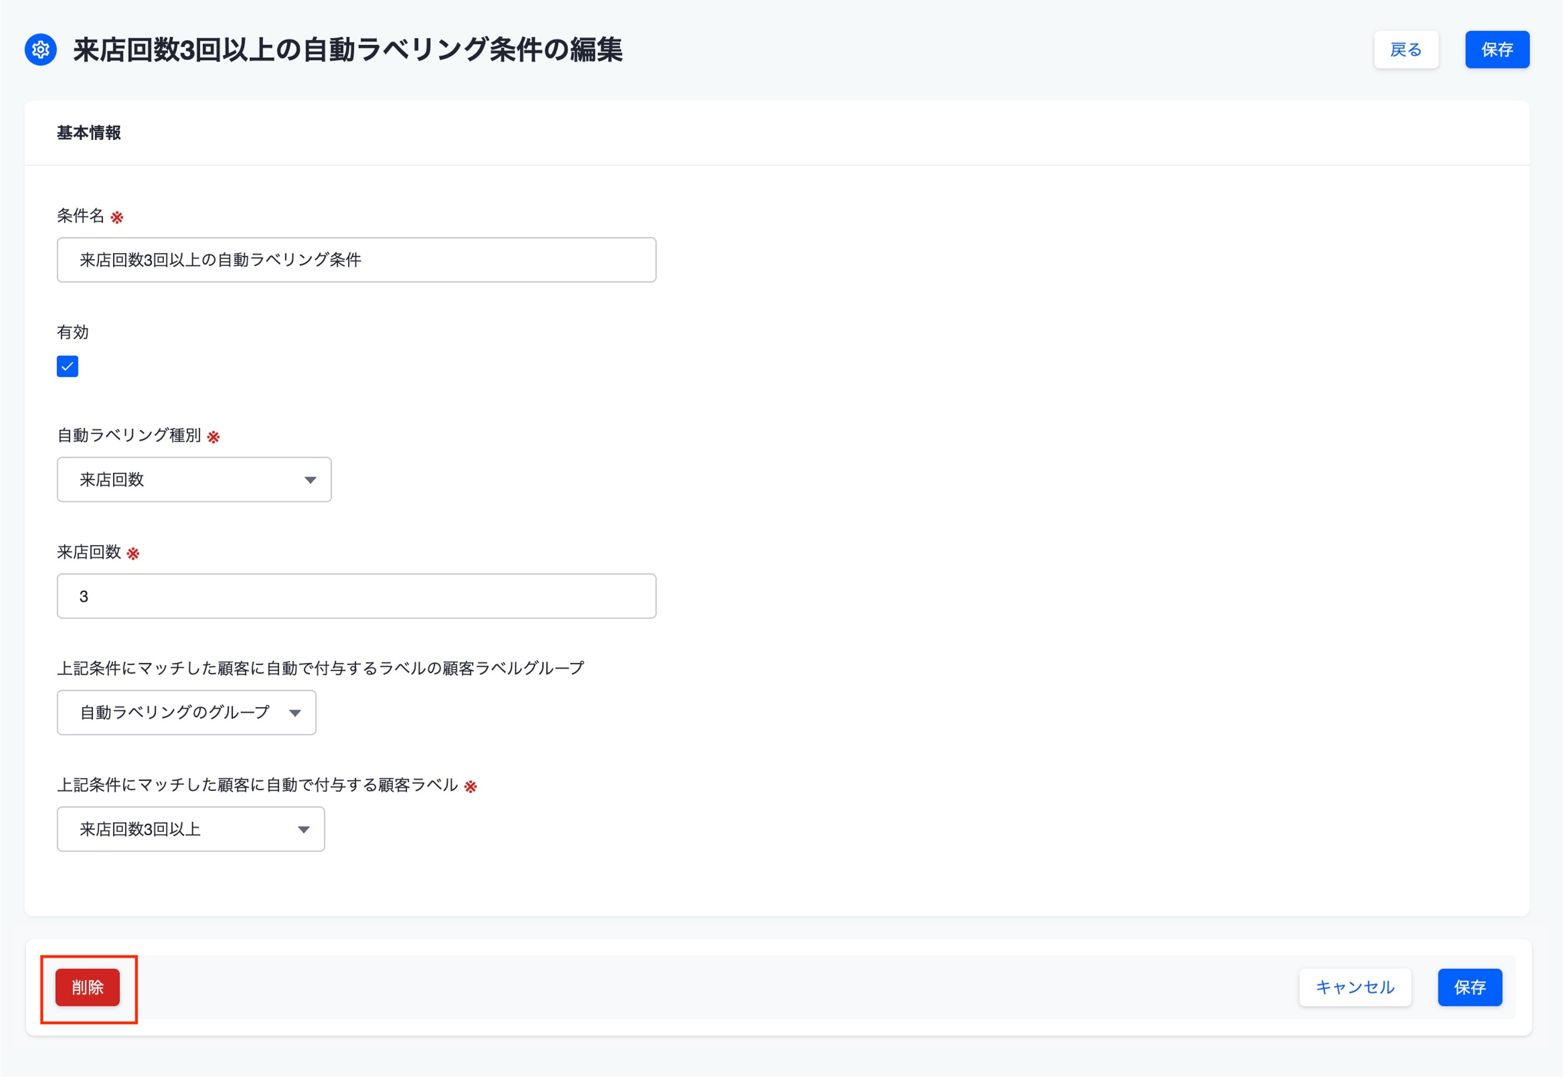Screen dimensions: 1565x1078
Task: Click the 自動で付与する顧客ラベル label
Action: click(x=258, y=785)
